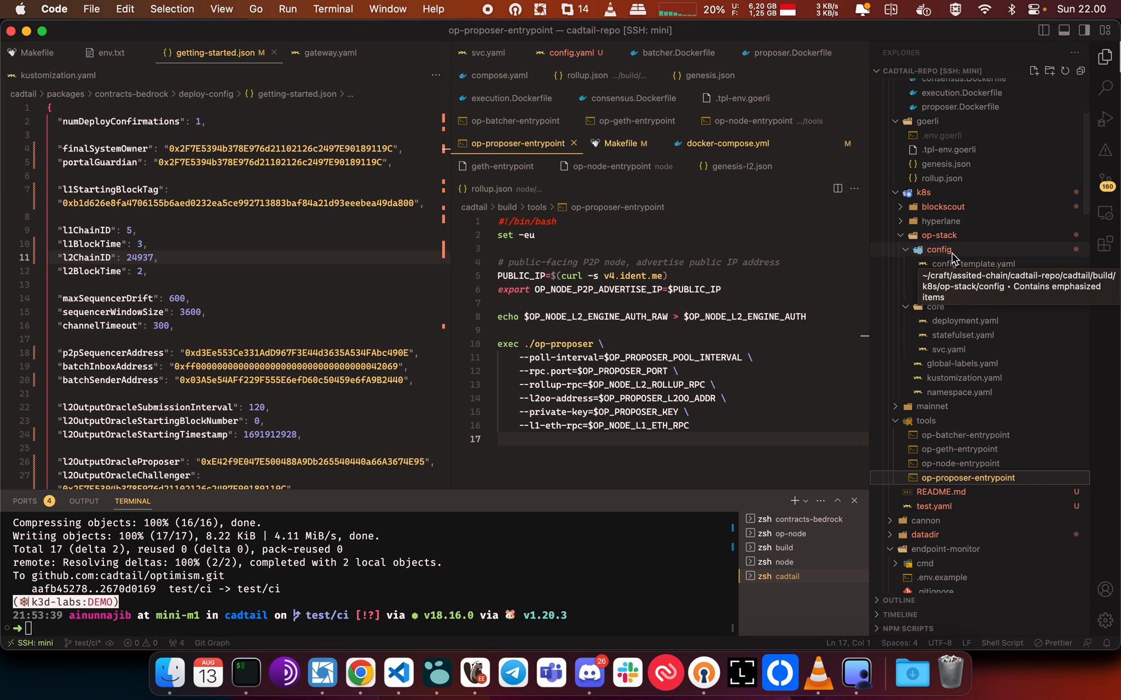
Task: Toggle bottom panel in title bar
Action: 1064,31
